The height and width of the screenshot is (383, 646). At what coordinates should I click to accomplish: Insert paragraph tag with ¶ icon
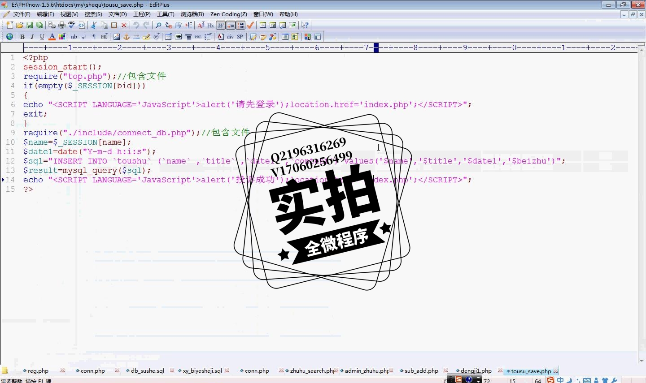(94, 37)
